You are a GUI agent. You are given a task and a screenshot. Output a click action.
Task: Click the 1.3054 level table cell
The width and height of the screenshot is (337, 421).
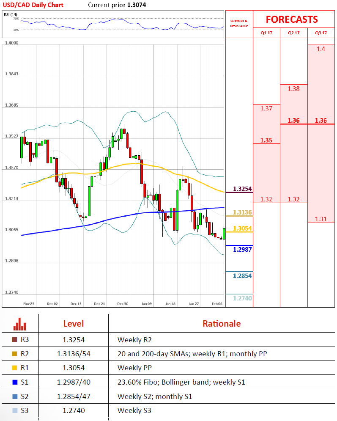click(x=74, y=368)
